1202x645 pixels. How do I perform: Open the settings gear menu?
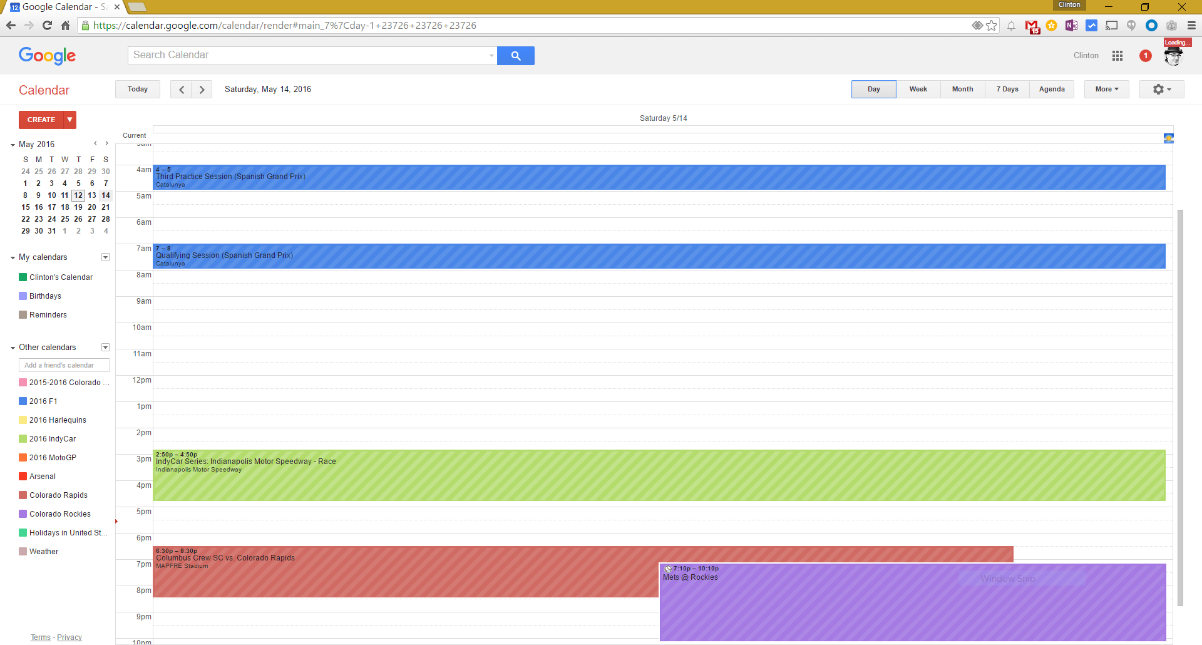click(1162, 90)
